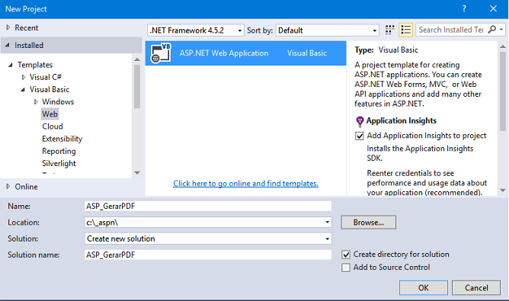
Task: Expand the Online section
Action: coord(8,187)
